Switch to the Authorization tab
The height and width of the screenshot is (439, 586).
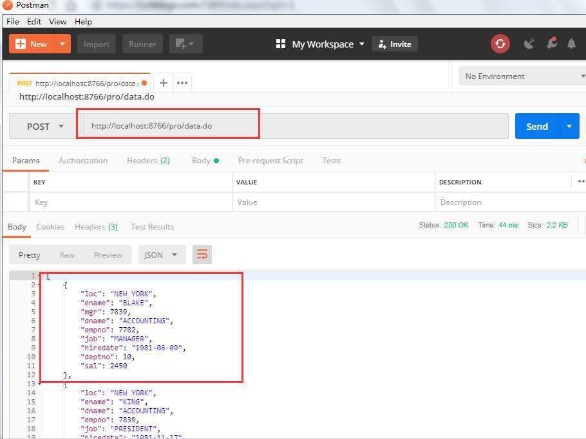click(83, 161)
